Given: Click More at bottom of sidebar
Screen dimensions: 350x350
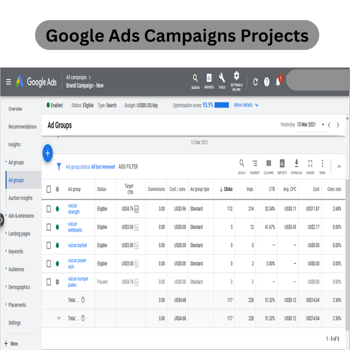Looking at the screenshot, I should (11, 344).
